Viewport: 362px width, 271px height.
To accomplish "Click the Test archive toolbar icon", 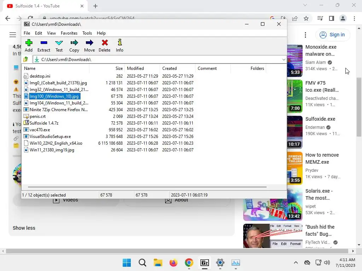I will tap(59, 46).
